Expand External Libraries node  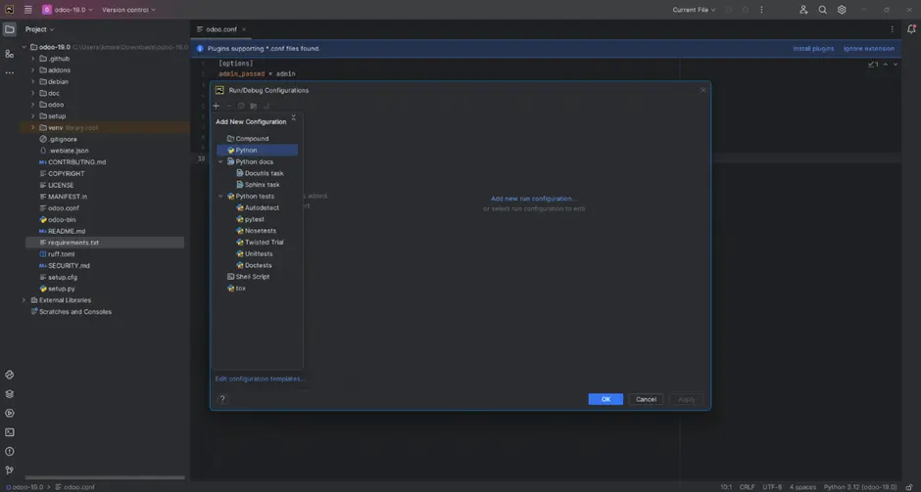[24, 299]
